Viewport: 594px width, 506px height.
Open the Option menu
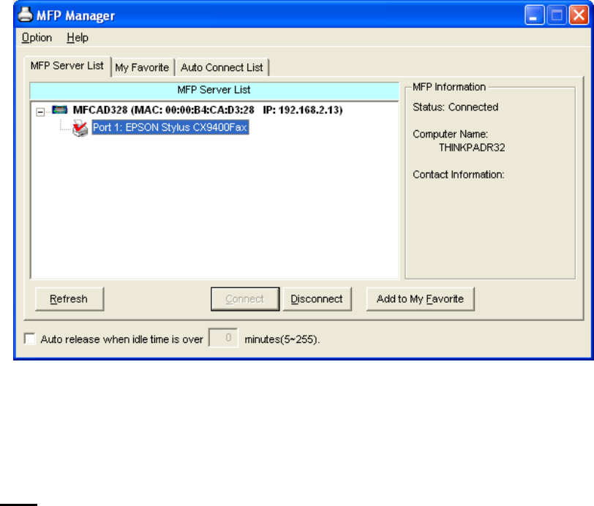(x=37, y=37)
